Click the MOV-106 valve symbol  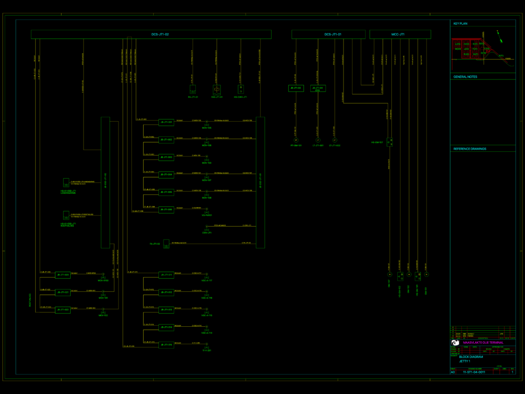(207, 141)
